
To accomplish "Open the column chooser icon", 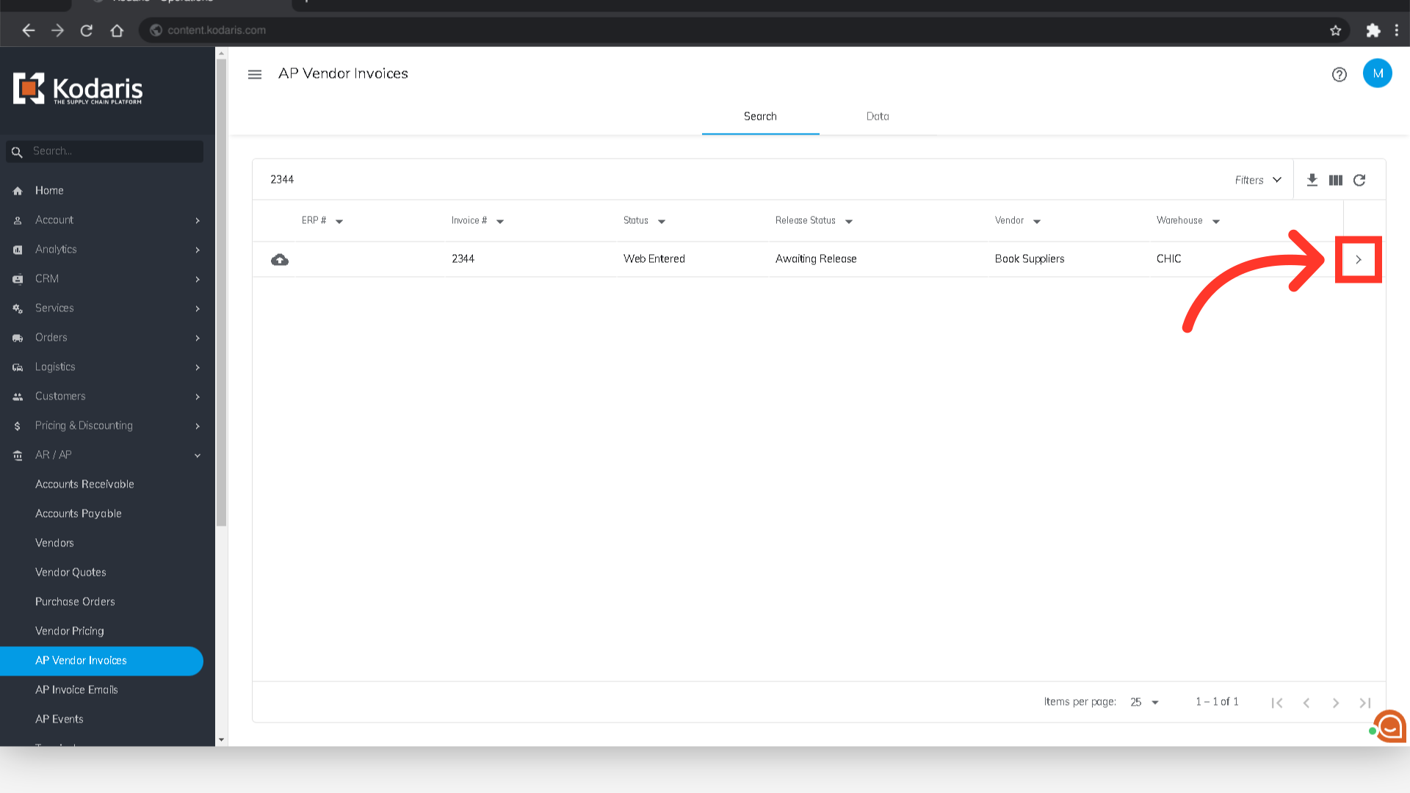I will coord(1335,180).
